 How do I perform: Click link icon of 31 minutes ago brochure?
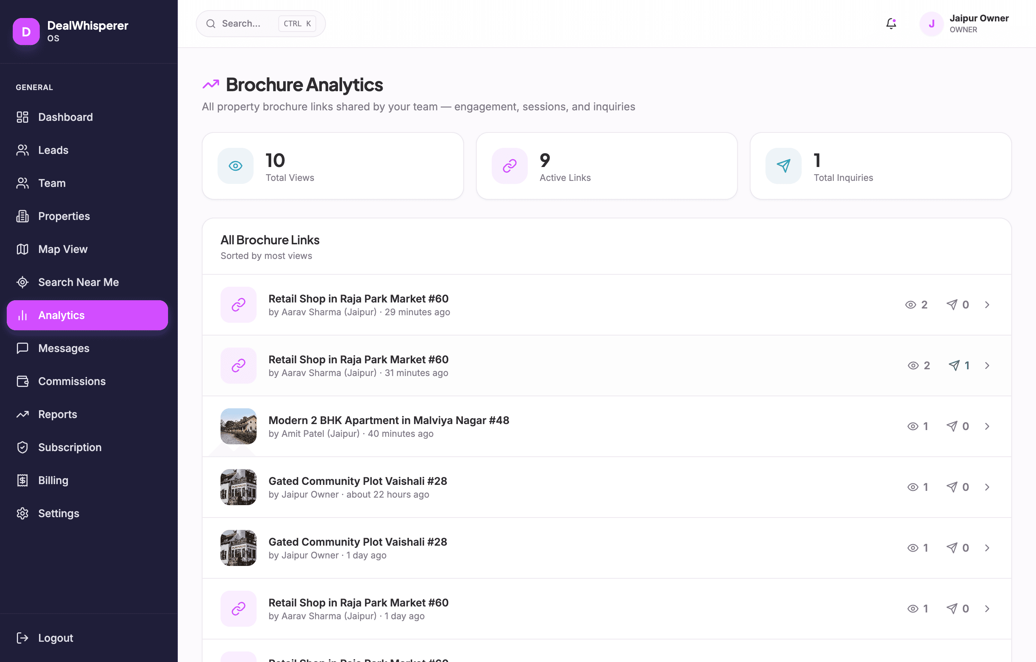[x=238, y=366]
